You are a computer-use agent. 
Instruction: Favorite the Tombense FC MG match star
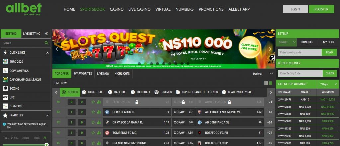[x=93, y=133]
